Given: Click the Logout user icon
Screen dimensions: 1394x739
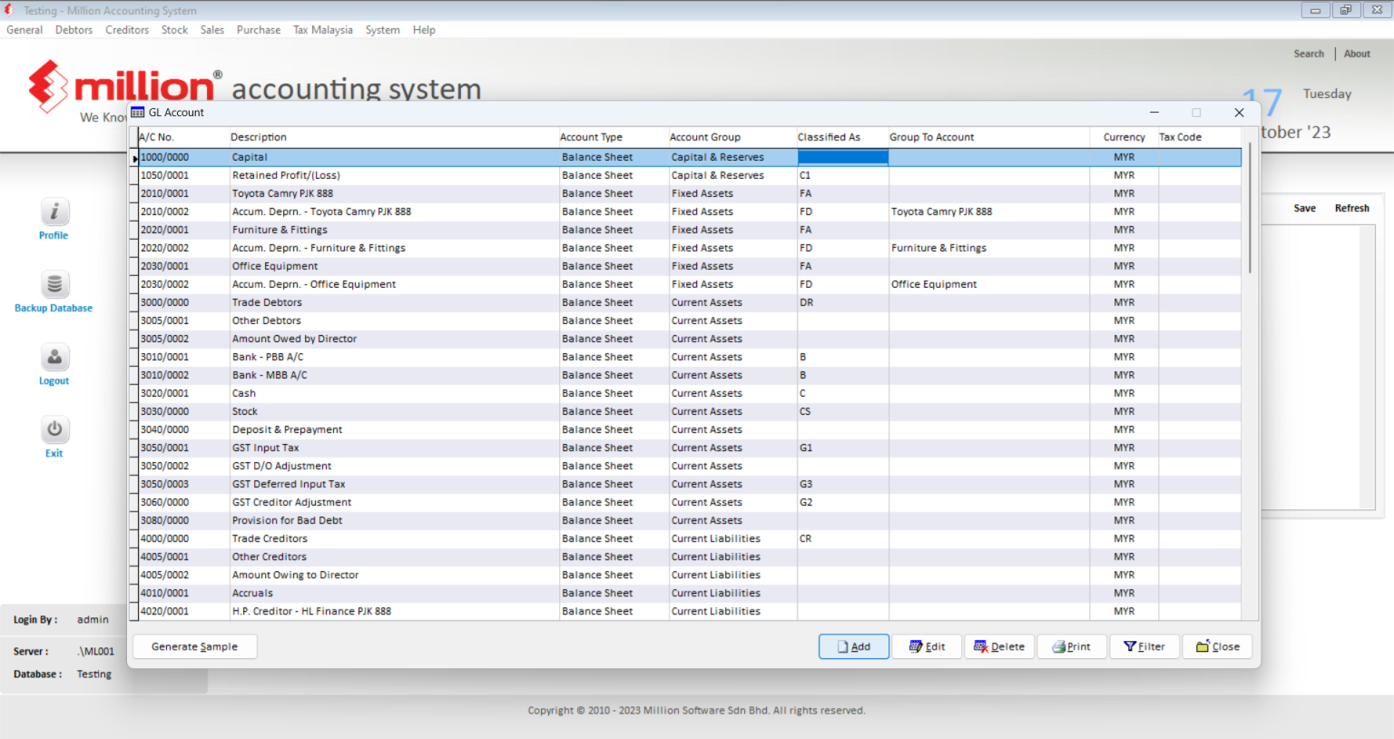Looking at the screenshot, I should click(54, 358).
